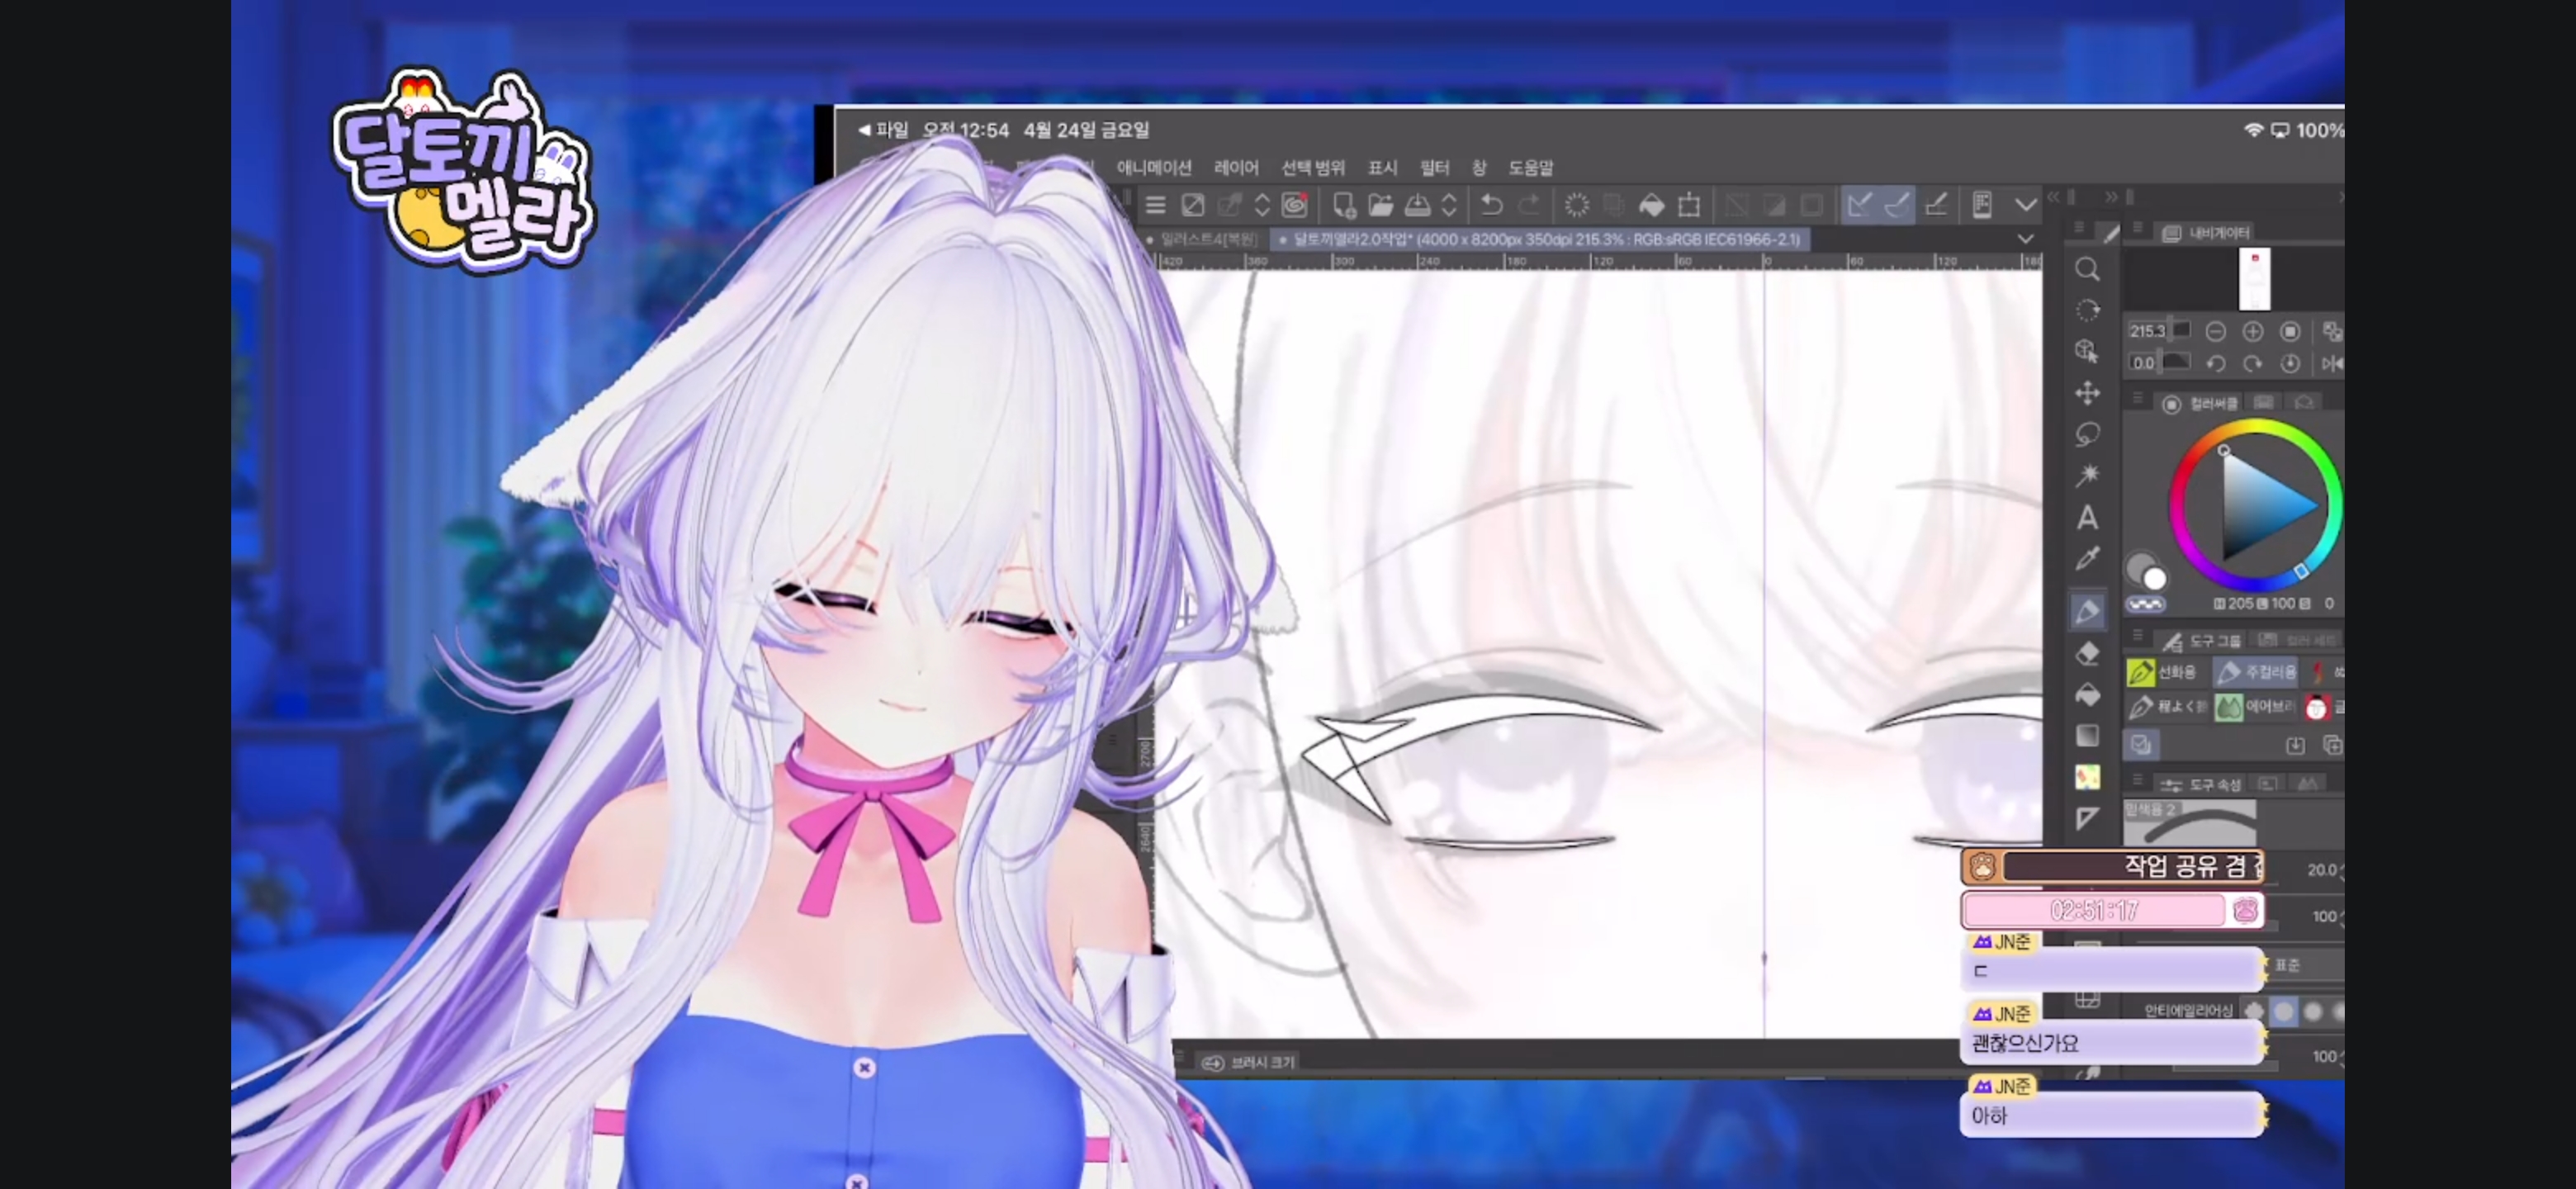Collapse palette dock with double-left chevron
Viewport: 2576px width, 1189px height.
point(2053,197)
